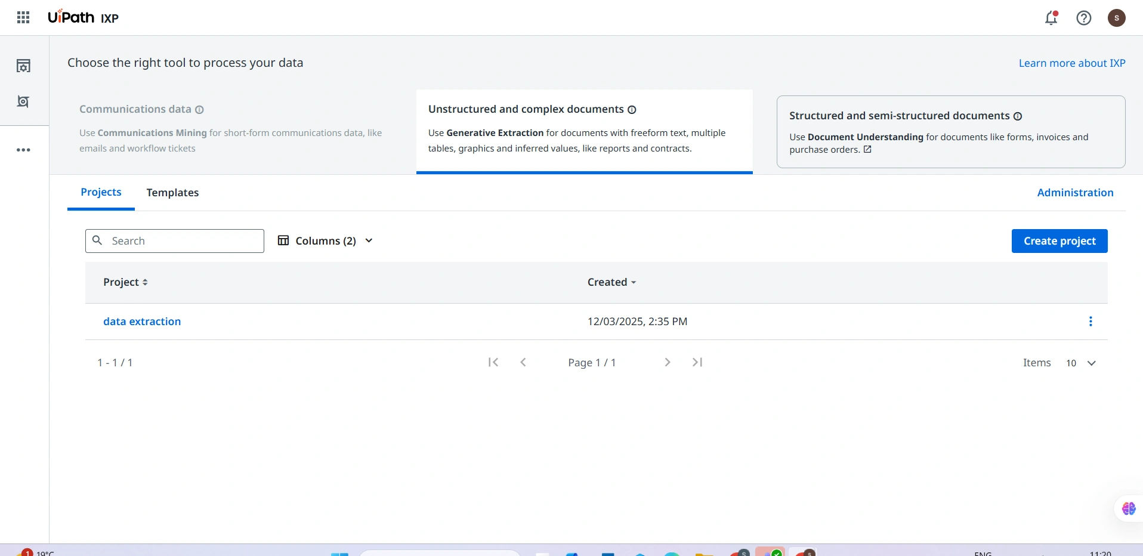Open the notifications bell

1051,18
